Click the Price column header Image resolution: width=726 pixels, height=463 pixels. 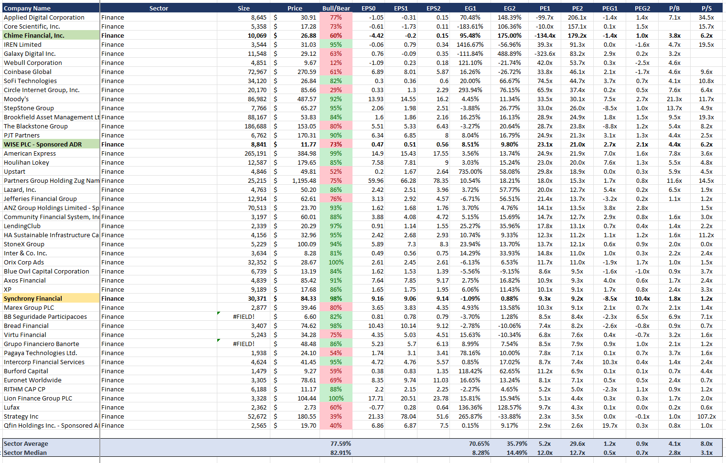[x=295, y=8]
